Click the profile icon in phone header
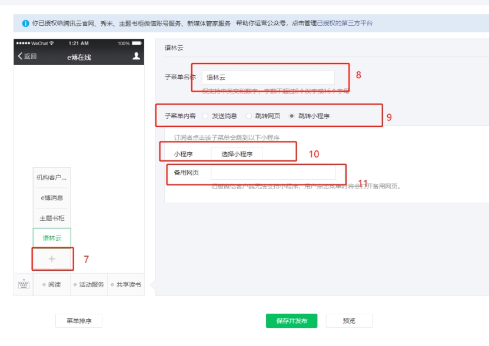The height and width of the screenshot is (346, 489). [137, 56]
